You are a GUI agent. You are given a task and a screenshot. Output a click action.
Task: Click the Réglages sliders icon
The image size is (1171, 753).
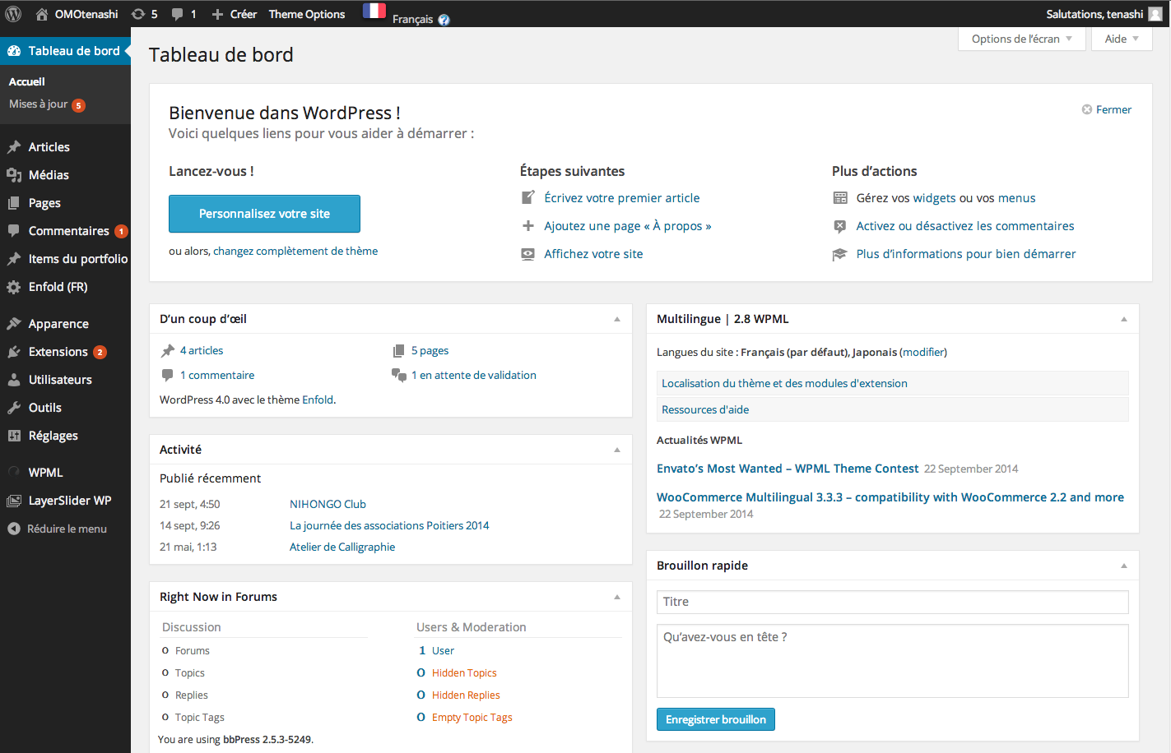[14, 436]
